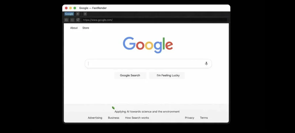
Task: Open a new tab with the plus icon
Action: click(x=85, y=14)
